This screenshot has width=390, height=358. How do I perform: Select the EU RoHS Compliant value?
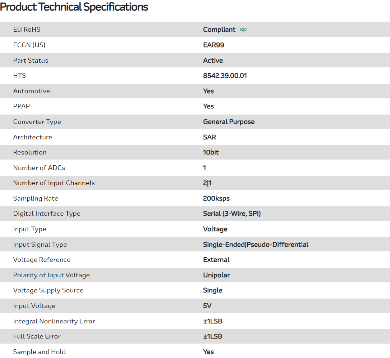click(x=219, y=30)
